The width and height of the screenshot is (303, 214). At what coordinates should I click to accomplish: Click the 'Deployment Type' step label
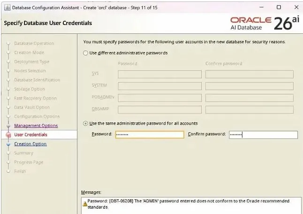click(32, 62)
